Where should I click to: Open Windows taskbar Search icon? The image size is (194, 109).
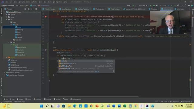click(47, 106)
